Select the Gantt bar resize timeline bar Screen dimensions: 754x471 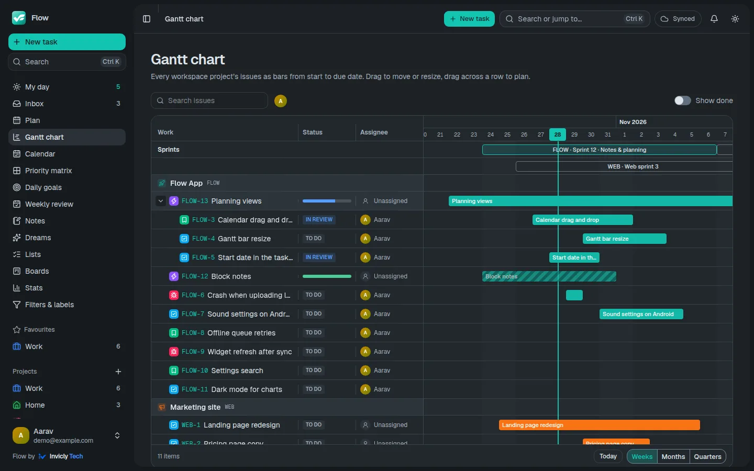(625, 239)
